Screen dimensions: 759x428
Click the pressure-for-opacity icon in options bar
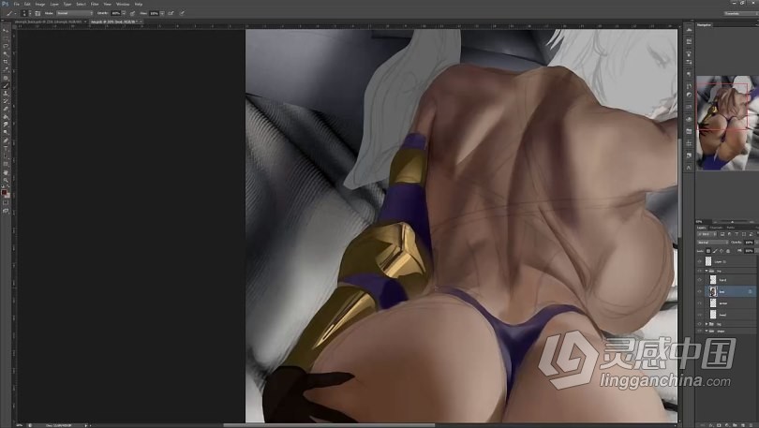tap(132, 13)
